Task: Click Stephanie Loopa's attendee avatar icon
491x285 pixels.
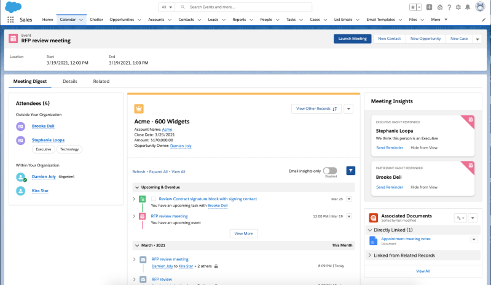Action: (21, 141)
